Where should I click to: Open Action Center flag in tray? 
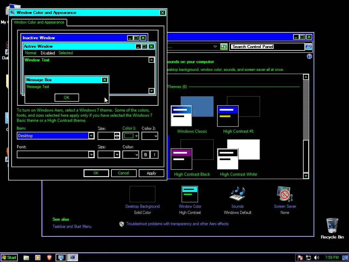(x=301, y=258)
